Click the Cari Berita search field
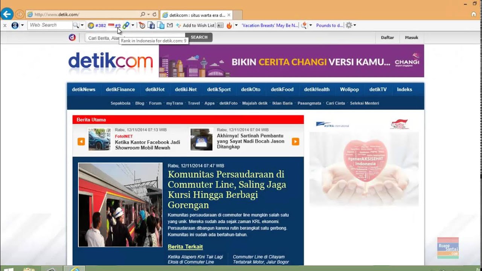Screen dimensions: 482x271 coord(136,38)
